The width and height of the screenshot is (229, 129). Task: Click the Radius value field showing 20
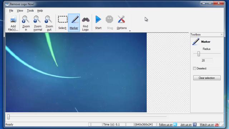coord(207,61)
